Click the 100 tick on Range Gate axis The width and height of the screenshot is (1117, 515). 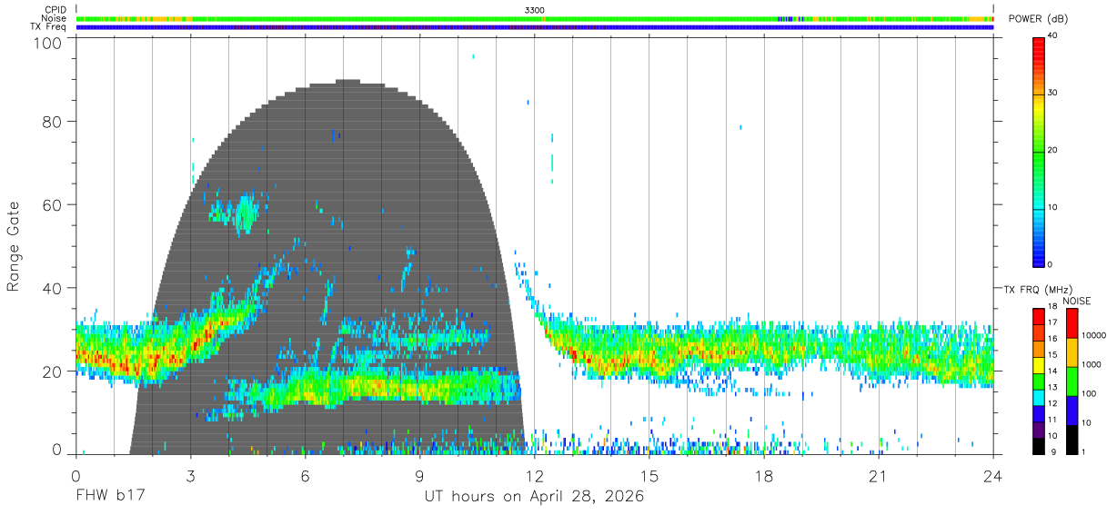(x=48, y=42)
